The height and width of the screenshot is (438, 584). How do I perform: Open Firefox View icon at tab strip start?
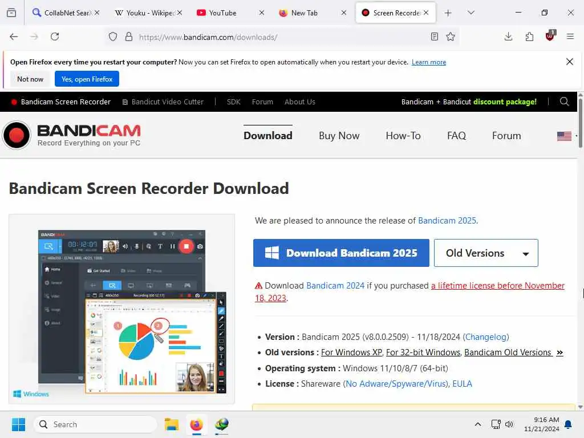[x=11, y=13]
